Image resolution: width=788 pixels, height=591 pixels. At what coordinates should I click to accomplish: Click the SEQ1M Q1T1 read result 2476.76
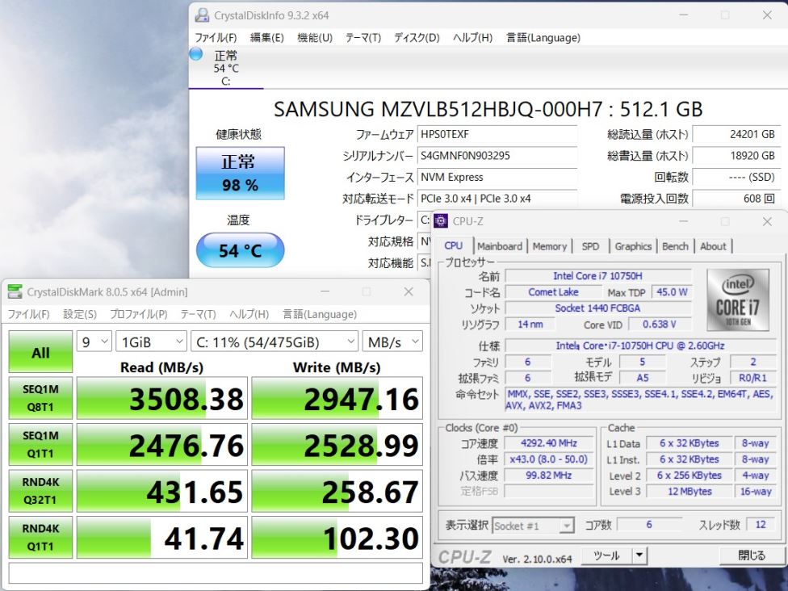pos(161,444)
